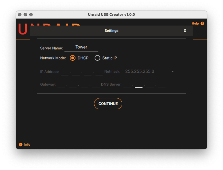Click the Unraid logo U letter
223x170 pixels.
click(23, 29)
